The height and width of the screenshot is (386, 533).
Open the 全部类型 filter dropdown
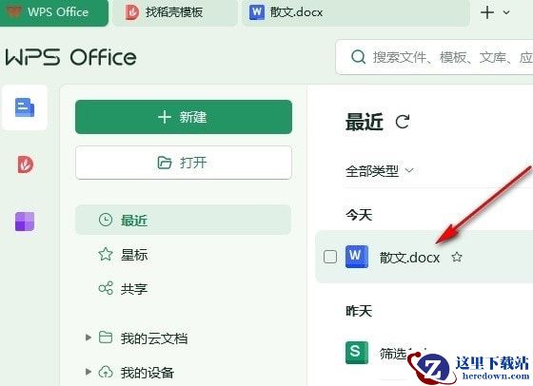(379, 171)
